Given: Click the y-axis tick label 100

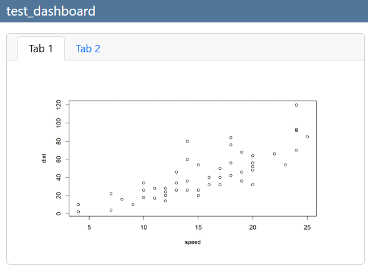Looking at the screenshot, I should click(x=59, y=123).
